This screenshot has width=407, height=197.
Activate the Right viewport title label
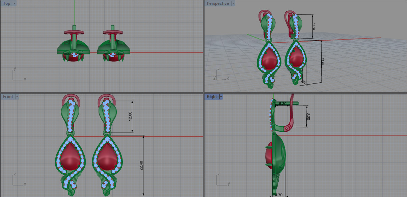coord(212,97)
